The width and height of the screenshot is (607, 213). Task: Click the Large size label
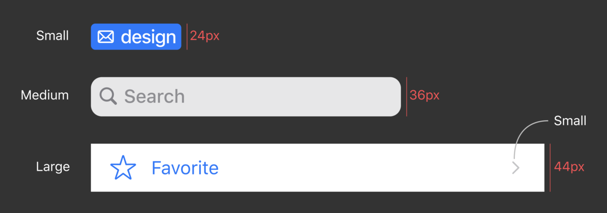pos(53,167)
